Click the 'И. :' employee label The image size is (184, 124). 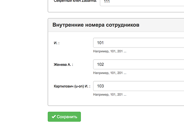click(56, 43)
